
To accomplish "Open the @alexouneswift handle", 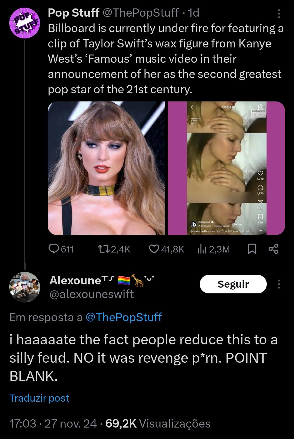I will click(x=92, y=294).
